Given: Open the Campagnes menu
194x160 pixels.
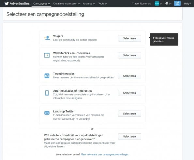Looking at the screenshot, I should pos(41,4).
